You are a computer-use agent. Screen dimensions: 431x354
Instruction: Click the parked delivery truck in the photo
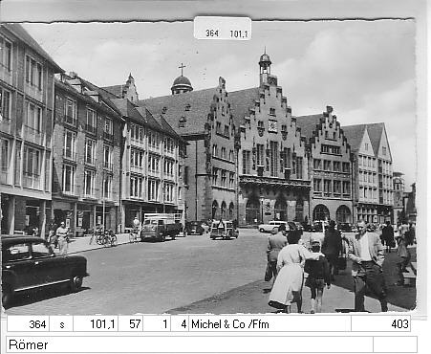coord(160,227)
